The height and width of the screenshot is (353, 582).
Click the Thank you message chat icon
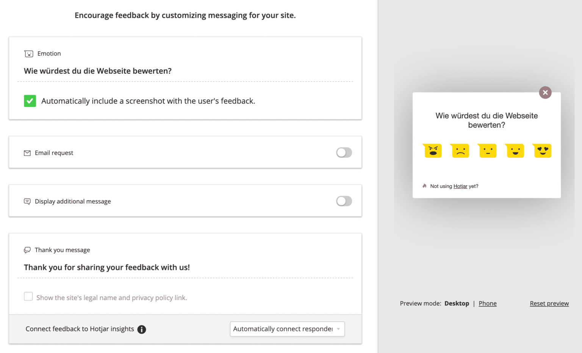(27, 250)
